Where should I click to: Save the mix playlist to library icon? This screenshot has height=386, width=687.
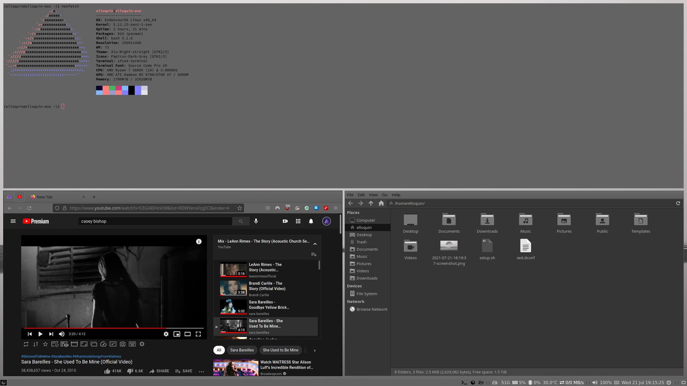(314, 254)
